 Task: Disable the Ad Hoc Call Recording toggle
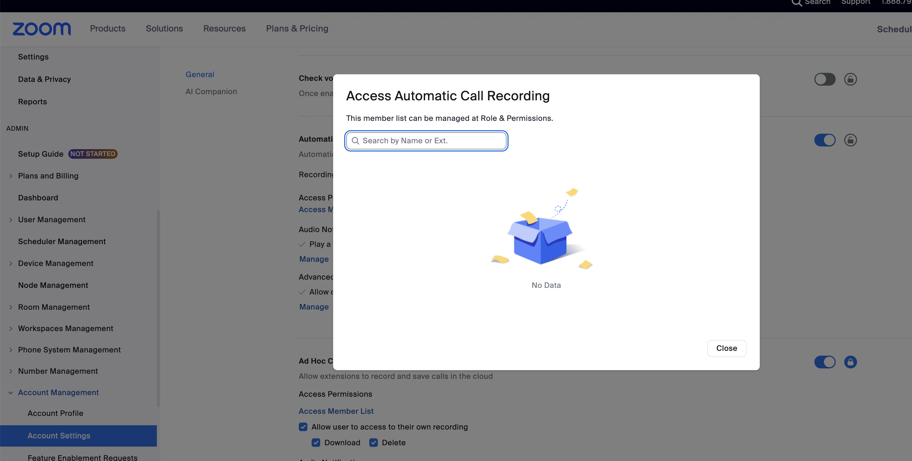click(825, 362)
